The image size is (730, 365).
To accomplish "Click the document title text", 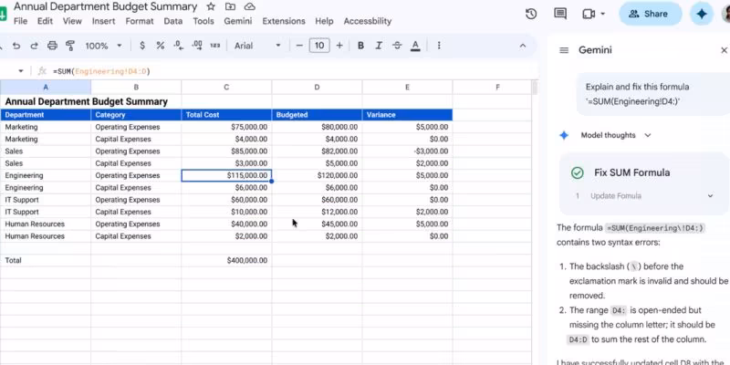I will (105, 6).
